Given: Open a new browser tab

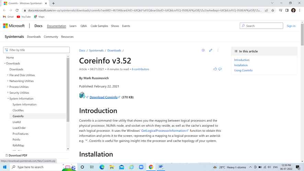Looking at the screenshot, I should tap(53, 3).
